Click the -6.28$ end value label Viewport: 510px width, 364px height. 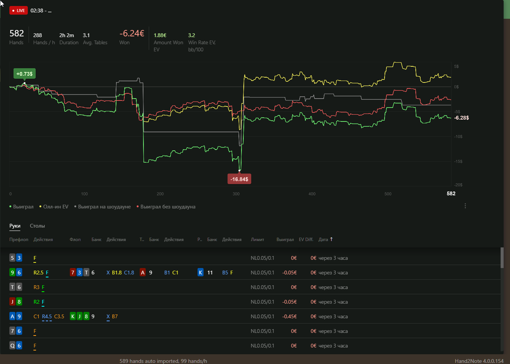coord(462,118)
